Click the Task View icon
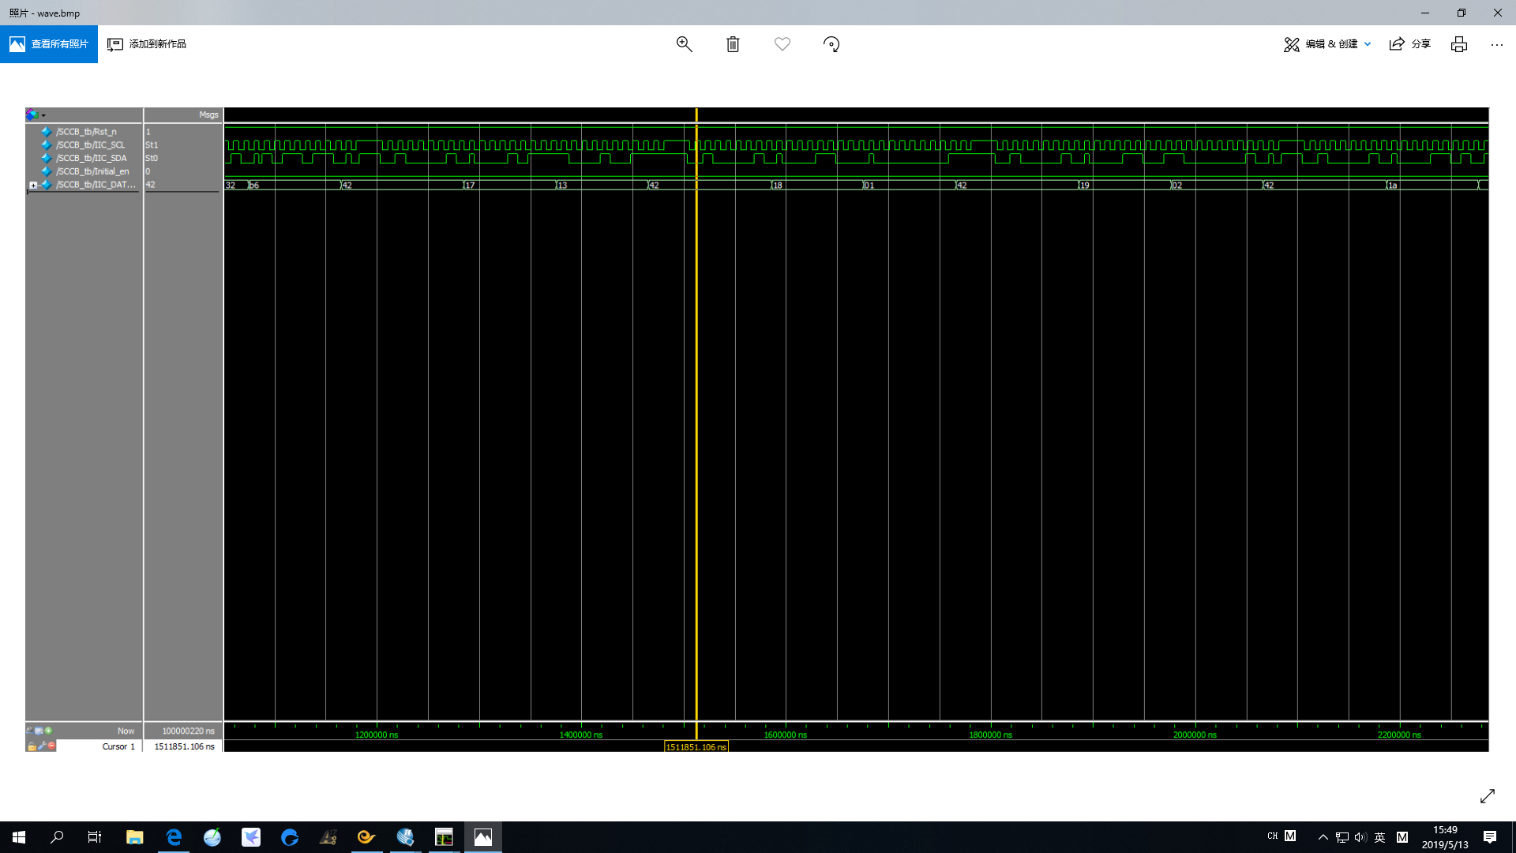Viewport: 1516px width, 853px height. (95, 837)
